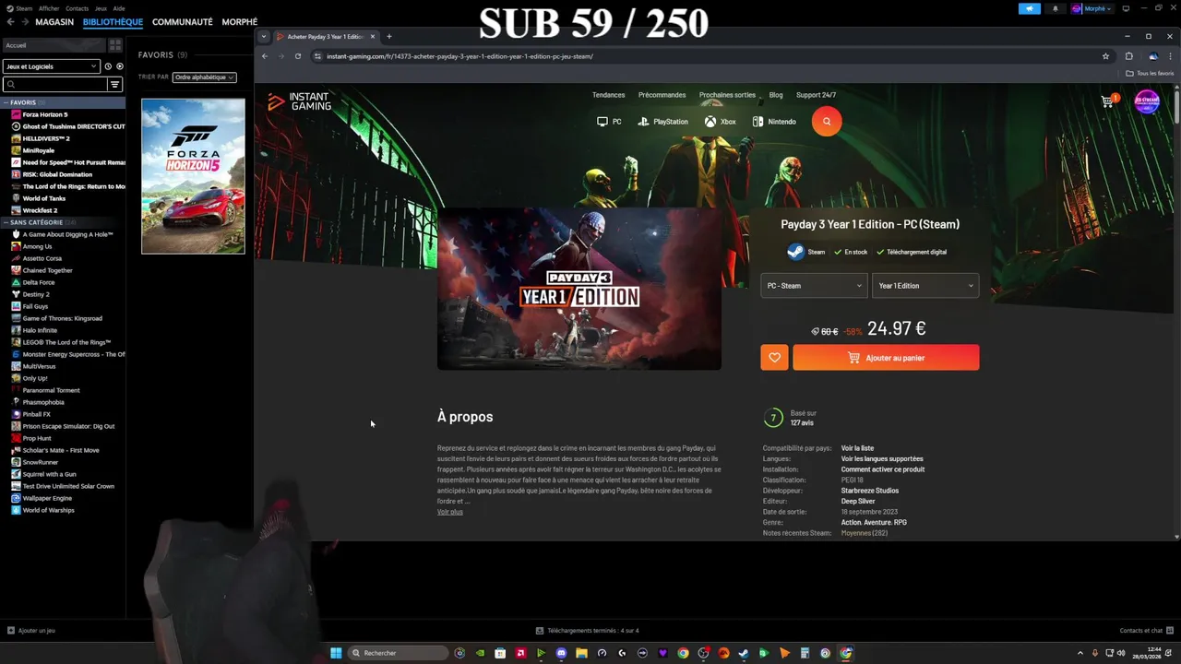Screen dimensions: 1181x664
Task: Click the Chrome address bar URL
Action: coord(459,56)
